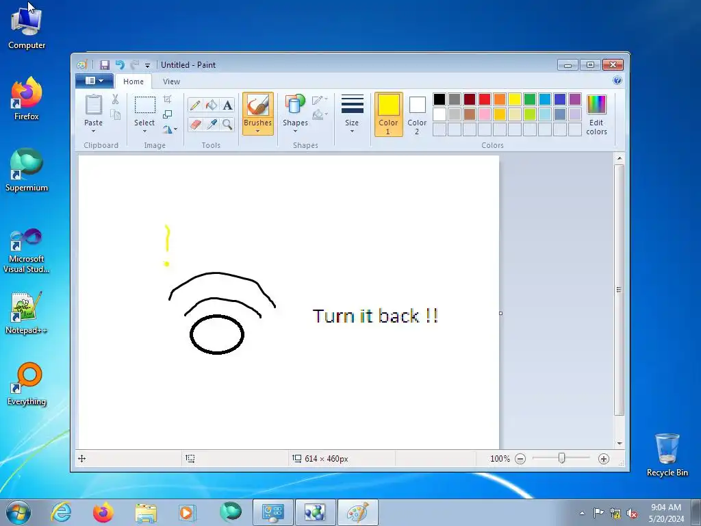
Task: Click the zoom slider handle
Action: 561,458
